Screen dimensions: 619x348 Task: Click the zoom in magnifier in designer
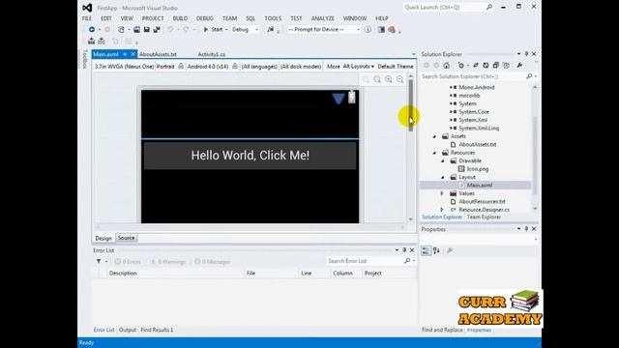point(389,79)
